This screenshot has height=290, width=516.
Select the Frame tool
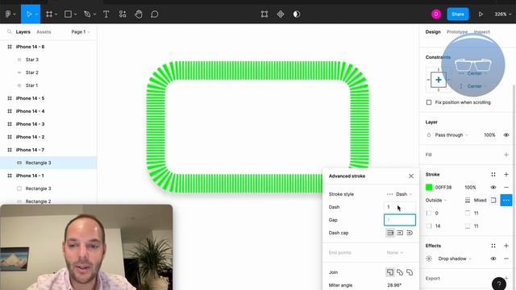49,14
